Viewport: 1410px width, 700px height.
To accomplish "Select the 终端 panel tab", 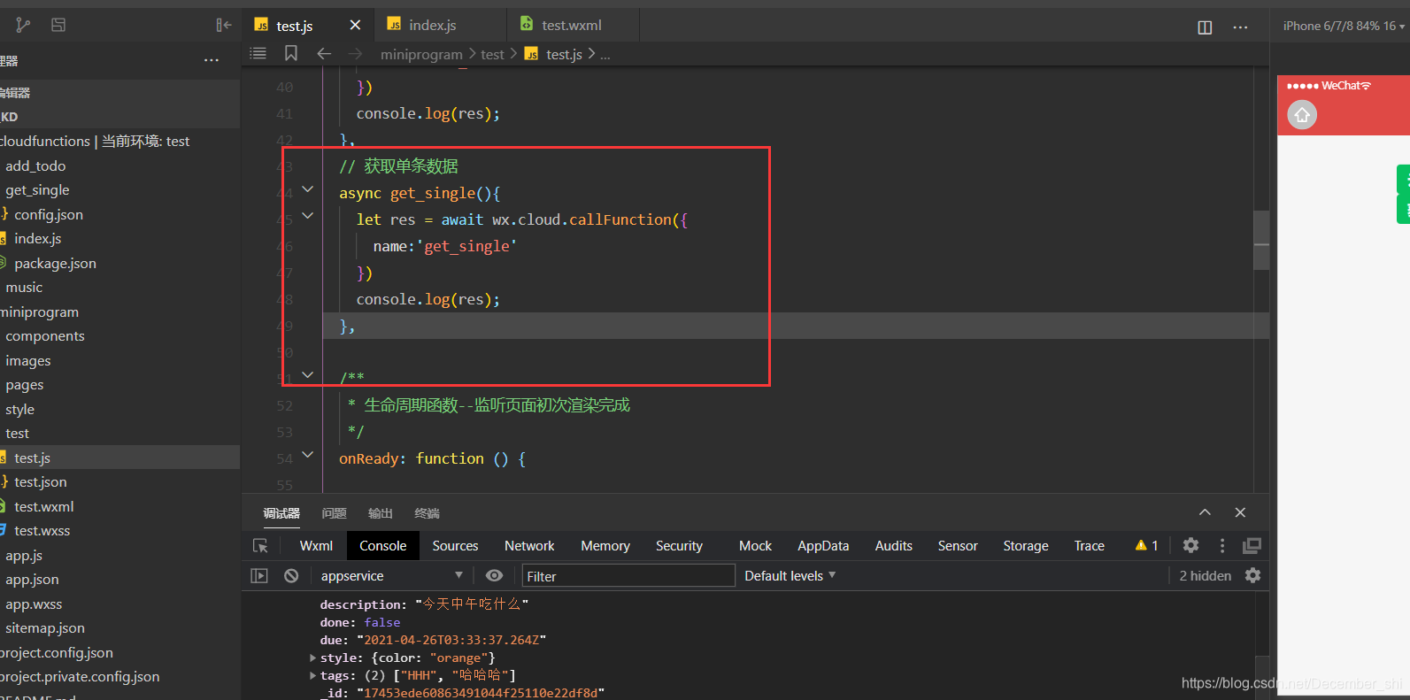I will (427, 513).
